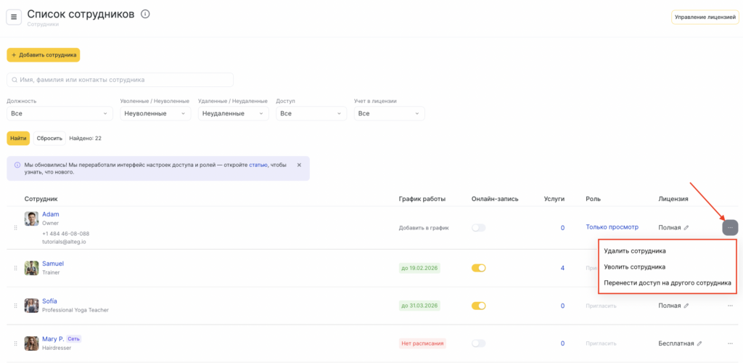Edit Mary P.'s free license pencil icon
Screen dimensions: 743x363
(699, 343)
